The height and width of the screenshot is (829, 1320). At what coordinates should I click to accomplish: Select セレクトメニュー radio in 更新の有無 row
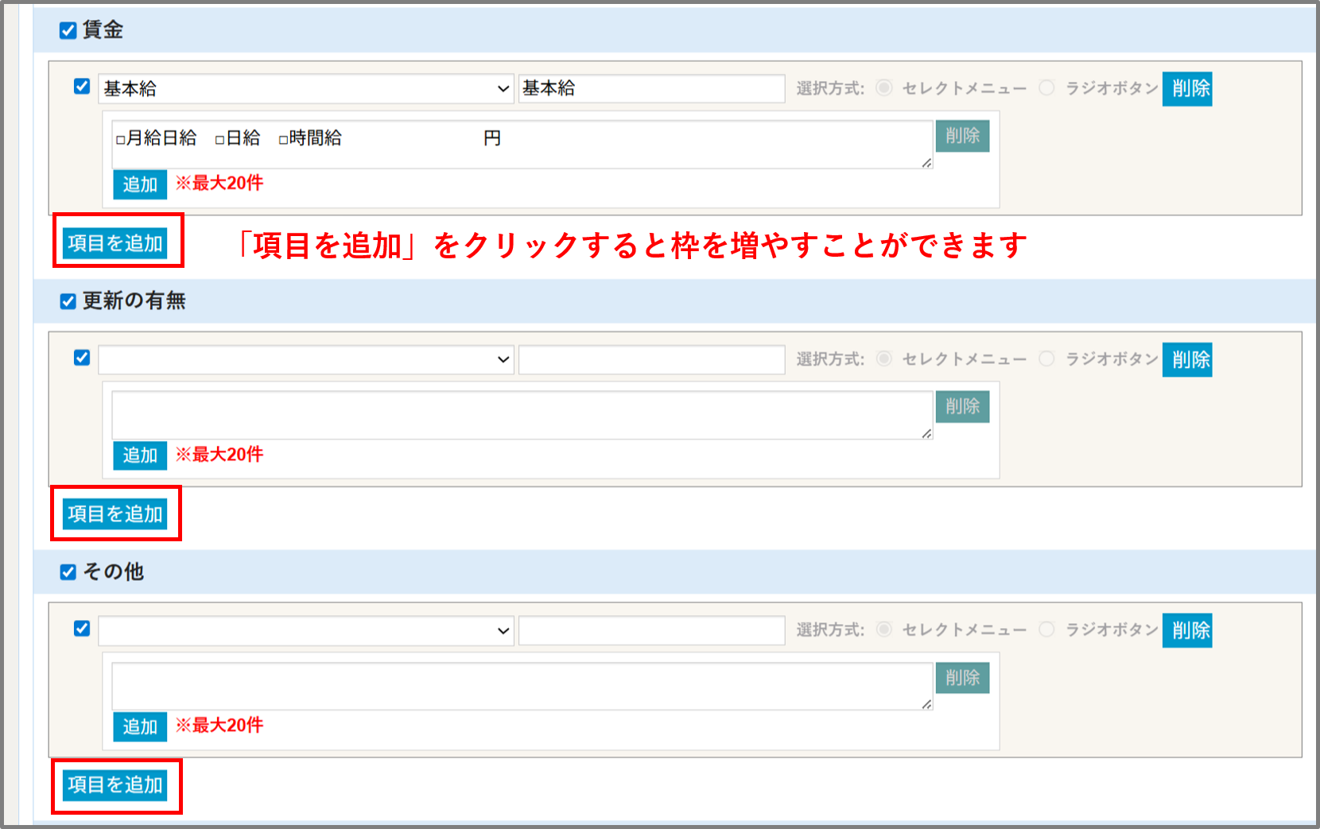point(884,358)
